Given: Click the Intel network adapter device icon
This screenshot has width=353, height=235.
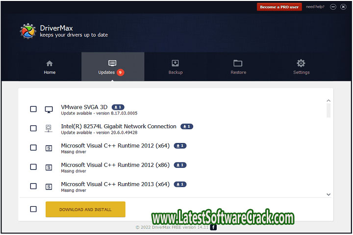Looking at the screenshot, I should click(x=49, y=128).
